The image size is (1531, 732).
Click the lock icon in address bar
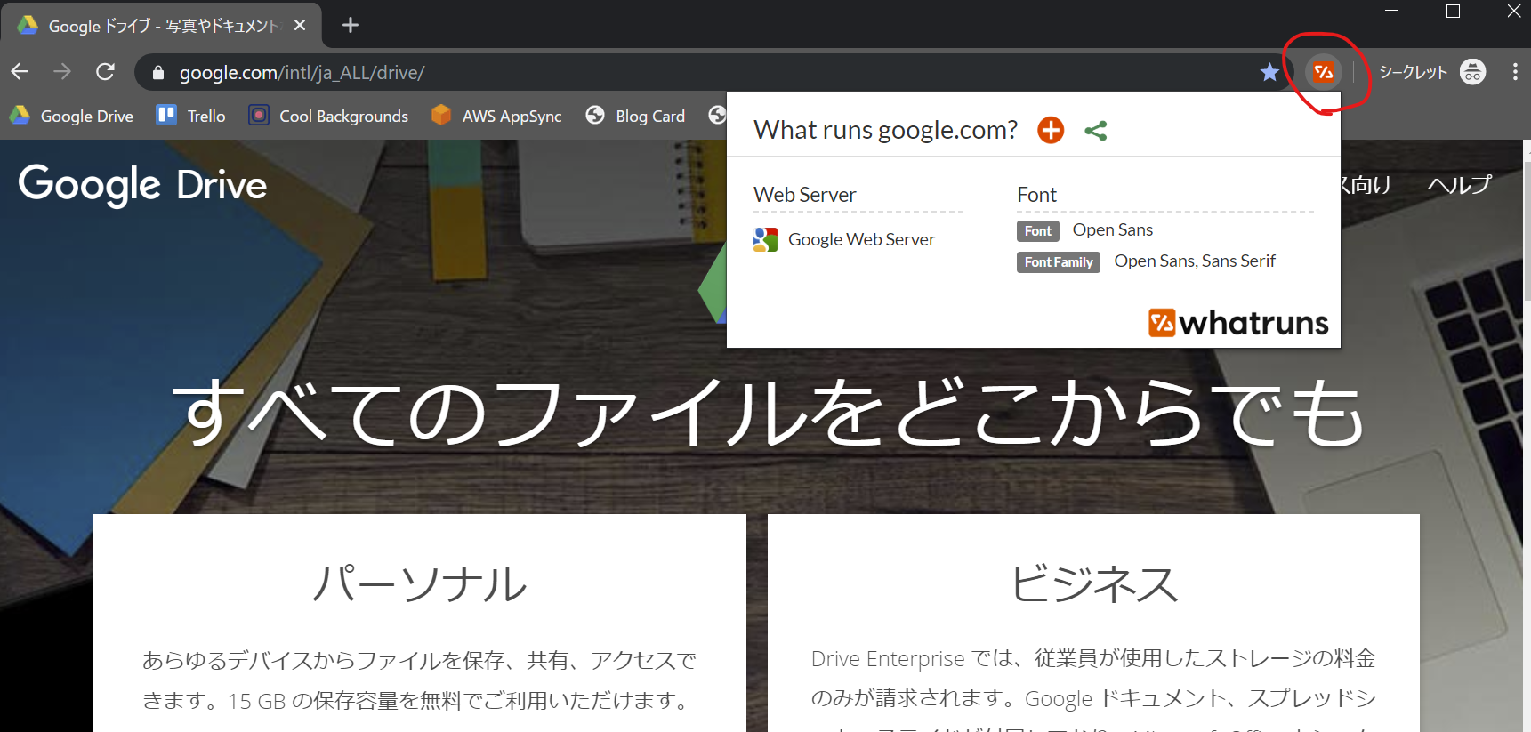click(158, 73)
